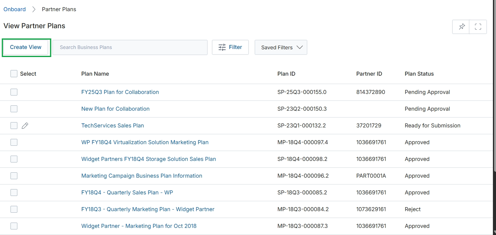Open Widget Partners FY18Q4 Storage Solution Sales Plan
The height and width of the screenshot is (235, 496).
click(149, 159)
